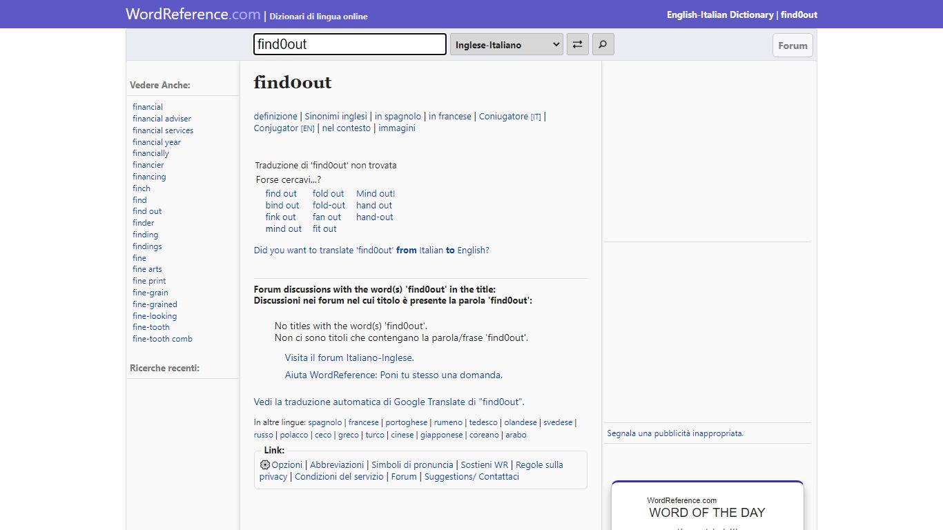The height and width of the screenshot is (530, 943).
Task: Go to WordReference.com home logo
Action: (x=193, y=14)
